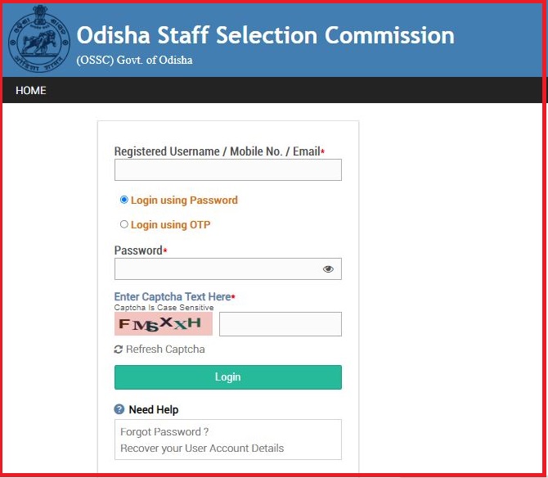Viewport: 548px width, 478px height.
Task: Click the Enter Captcha Text Here label
Action: [173, 296]
